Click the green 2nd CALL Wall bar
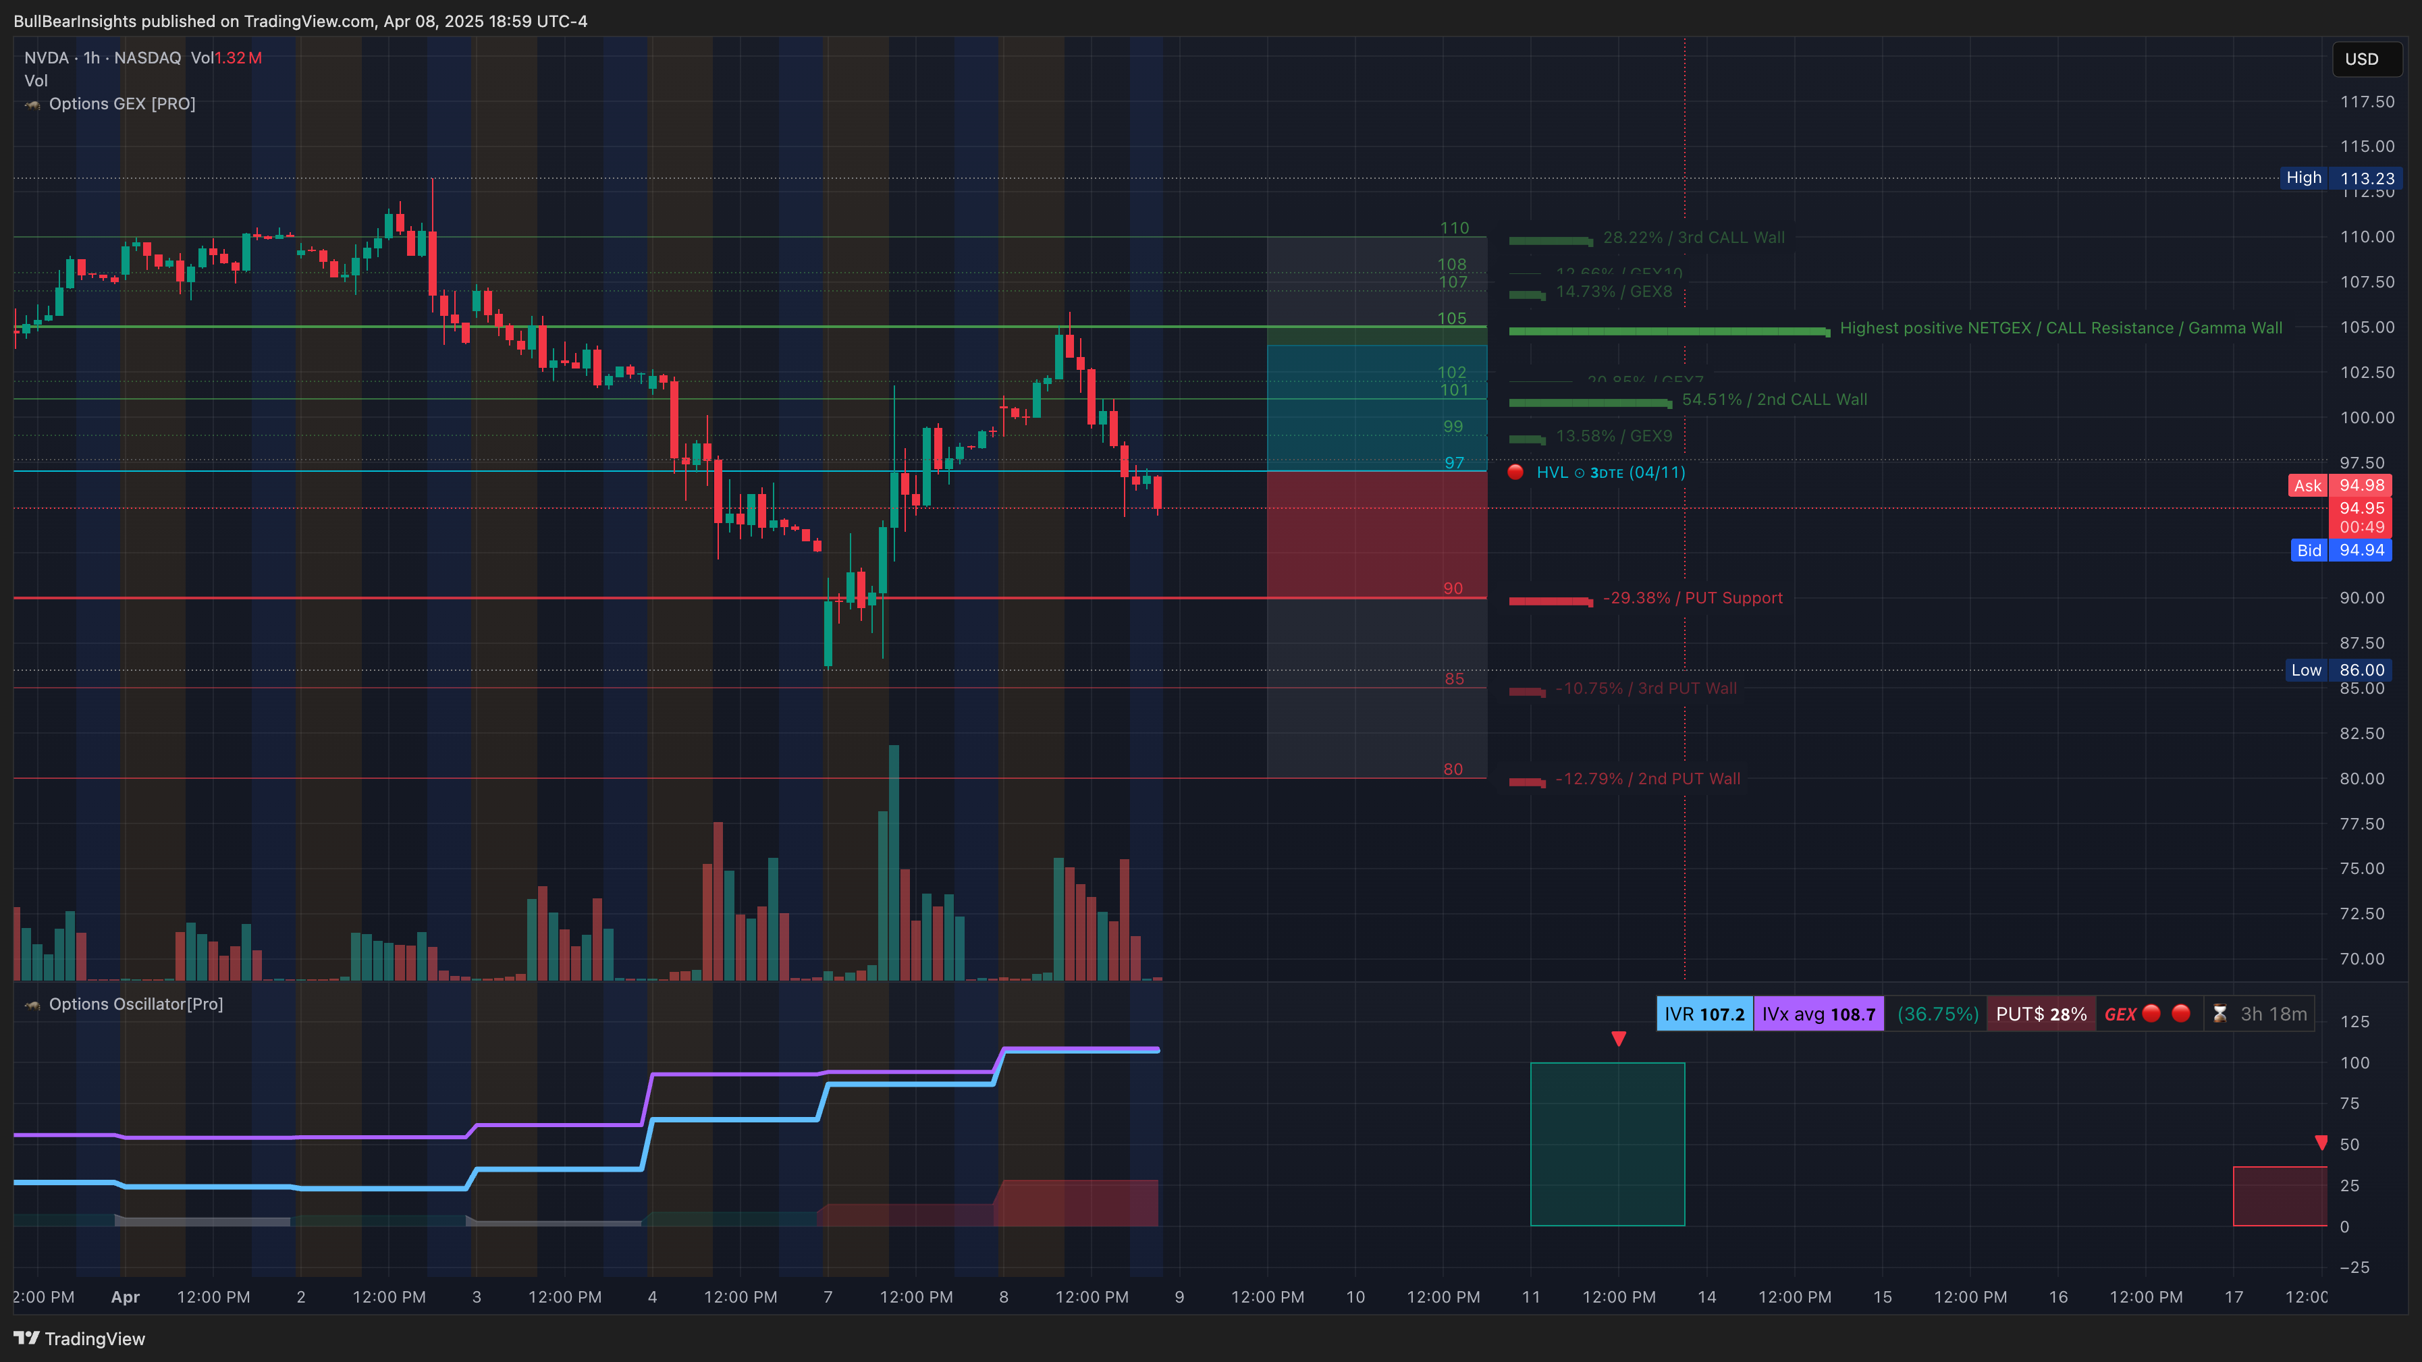The width and height of the screenshot is (2422, 1362). (x=1590, y=403)
